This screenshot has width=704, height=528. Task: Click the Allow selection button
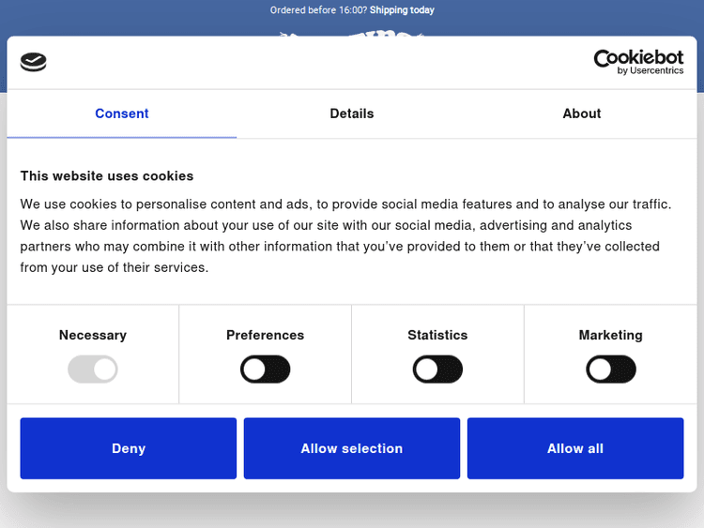coord(352,448)
